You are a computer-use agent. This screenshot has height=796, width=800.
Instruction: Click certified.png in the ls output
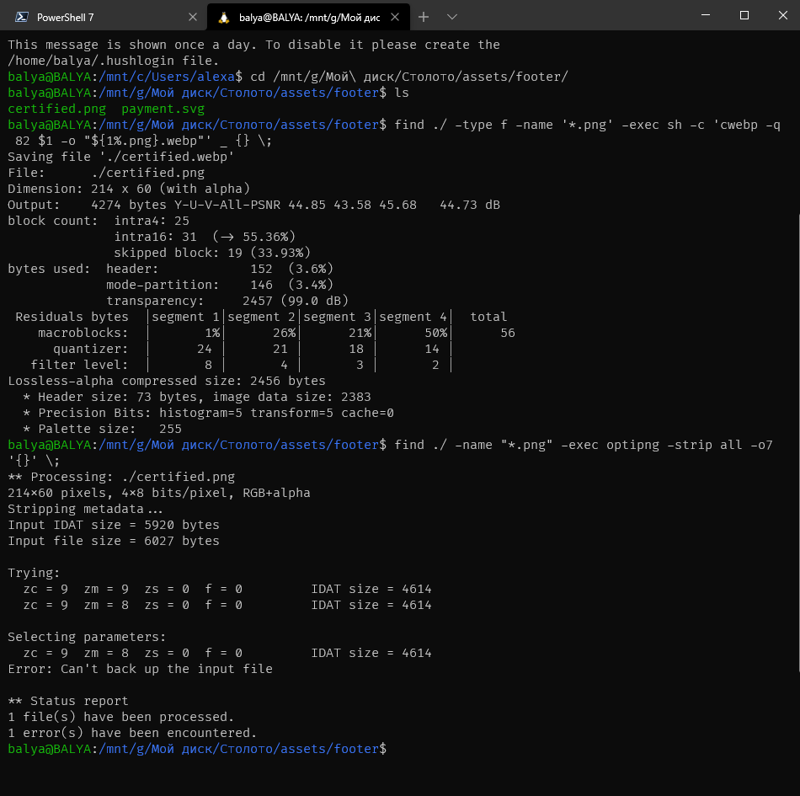point(56,109)
